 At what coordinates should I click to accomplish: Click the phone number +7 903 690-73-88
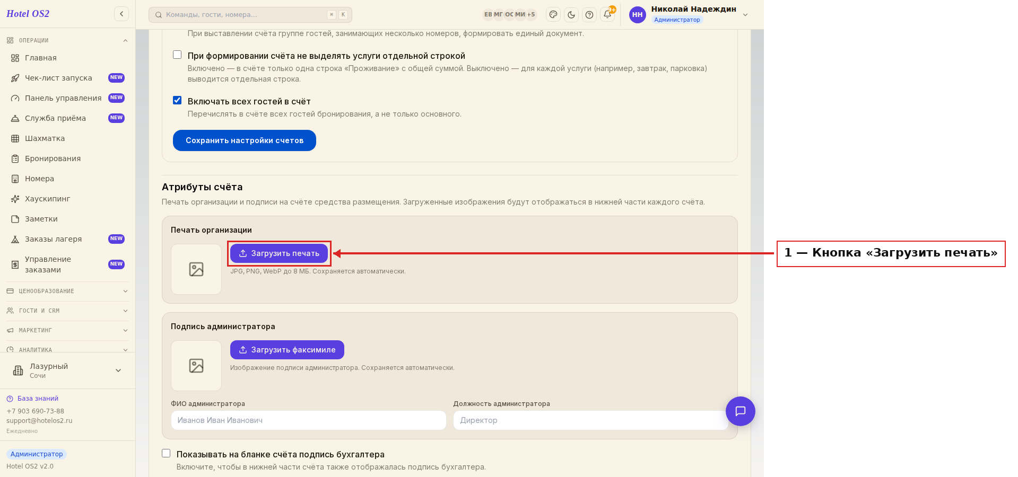click(35, 411)
